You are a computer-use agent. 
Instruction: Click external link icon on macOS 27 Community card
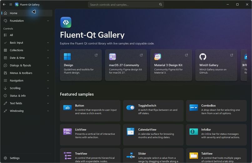click(x=141, y=55)
